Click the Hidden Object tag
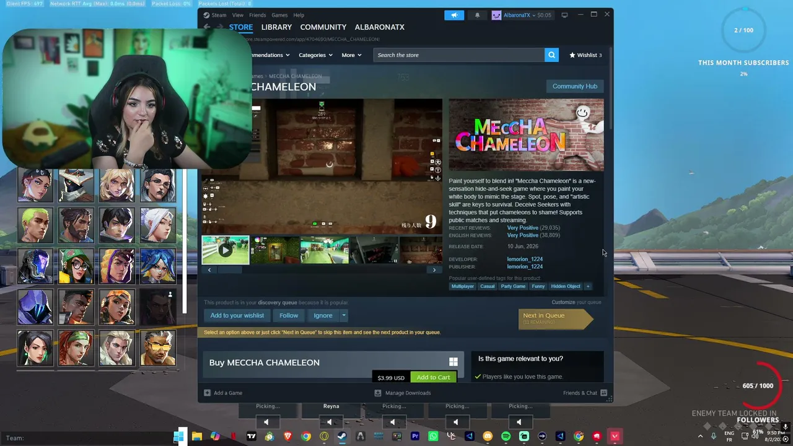 (x=566, y=286)
